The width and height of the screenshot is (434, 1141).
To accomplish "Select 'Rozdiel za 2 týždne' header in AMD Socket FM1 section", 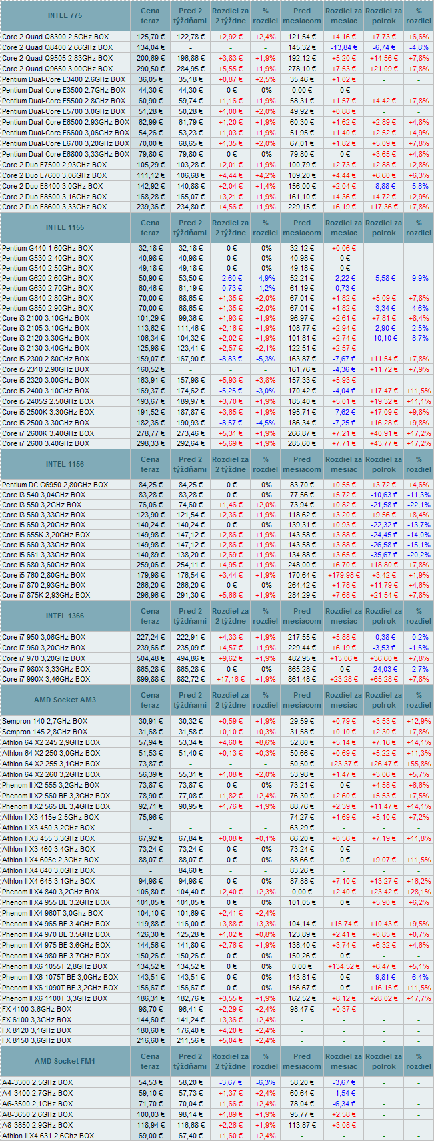I will 229,1062.
